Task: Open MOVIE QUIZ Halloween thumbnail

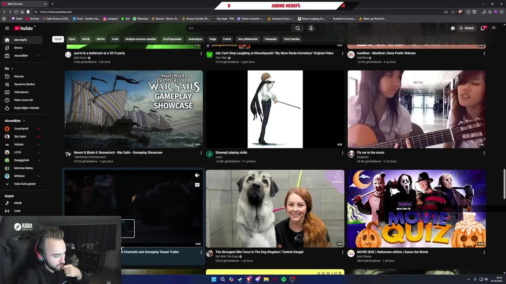Action: pyautogui.click(x=416, y=209)
